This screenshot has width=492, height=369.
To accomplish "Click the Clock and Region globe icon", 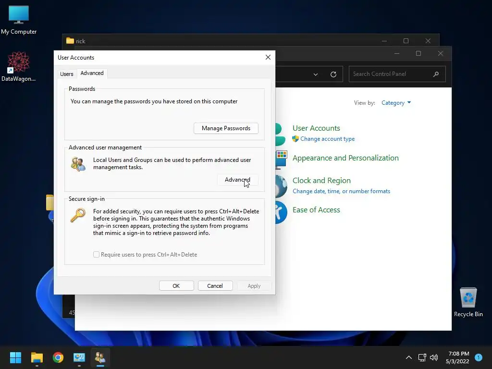I will [281, 186].
